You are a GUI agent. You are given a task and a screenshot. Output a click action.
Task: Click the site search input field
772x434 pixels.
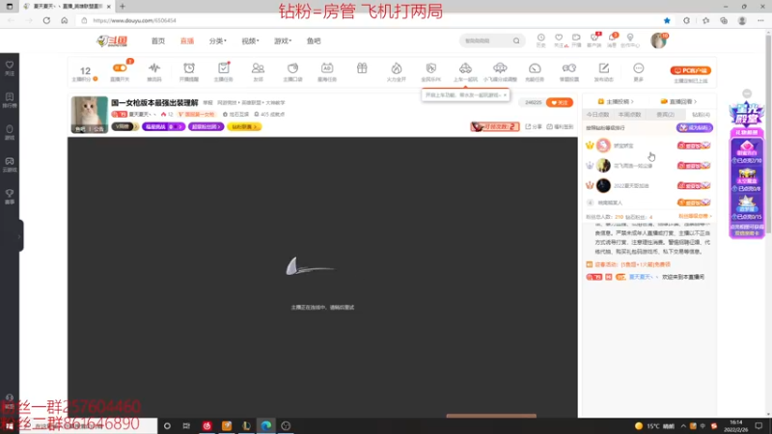click(486, 41)
